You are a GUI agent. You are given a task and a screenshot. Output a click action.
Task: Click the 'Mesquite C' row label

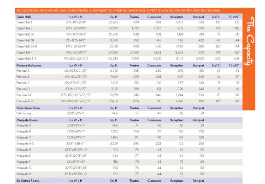[x=24, y=138]
